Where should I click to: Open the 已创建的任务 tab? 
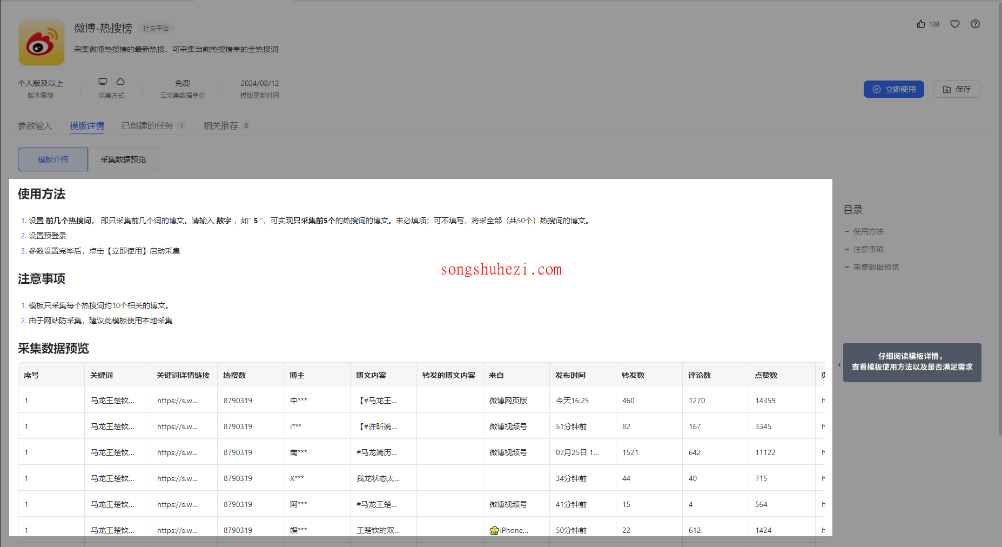click(x=153, y=125)
